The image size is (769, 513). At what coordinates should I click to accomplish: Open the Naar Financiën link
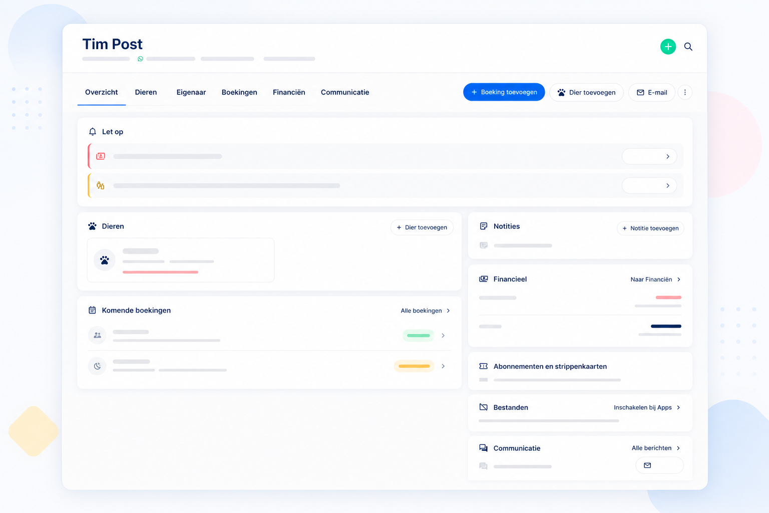[x=656, y=280]
